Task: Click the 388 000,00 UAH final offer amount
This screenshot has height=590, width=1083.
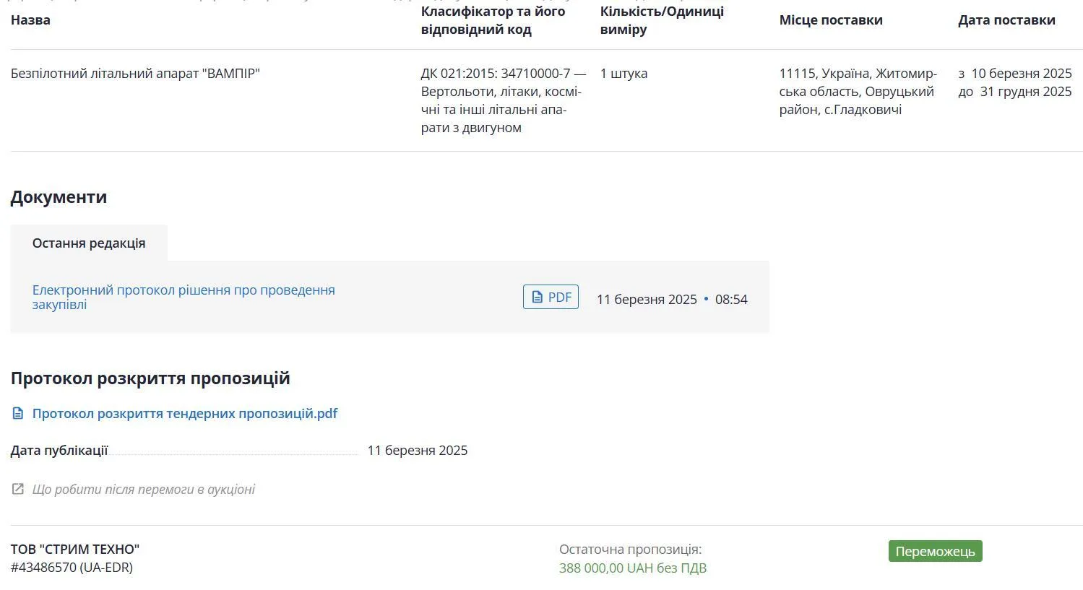Action: tap(633, 568)
